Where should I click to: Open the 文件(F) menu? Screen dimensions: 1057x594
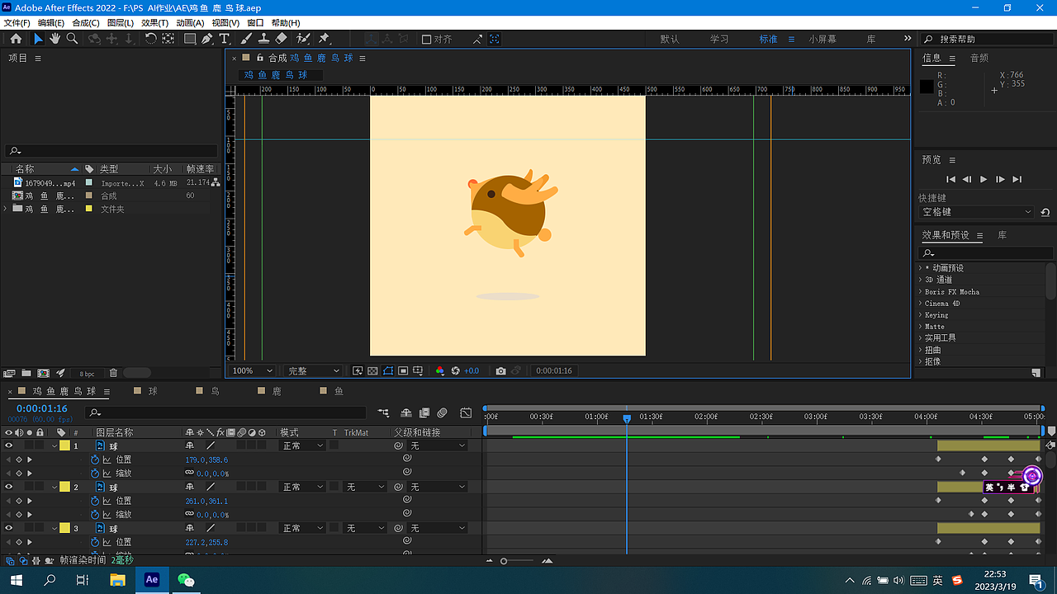pyautogui.click(x=17, y=23)
